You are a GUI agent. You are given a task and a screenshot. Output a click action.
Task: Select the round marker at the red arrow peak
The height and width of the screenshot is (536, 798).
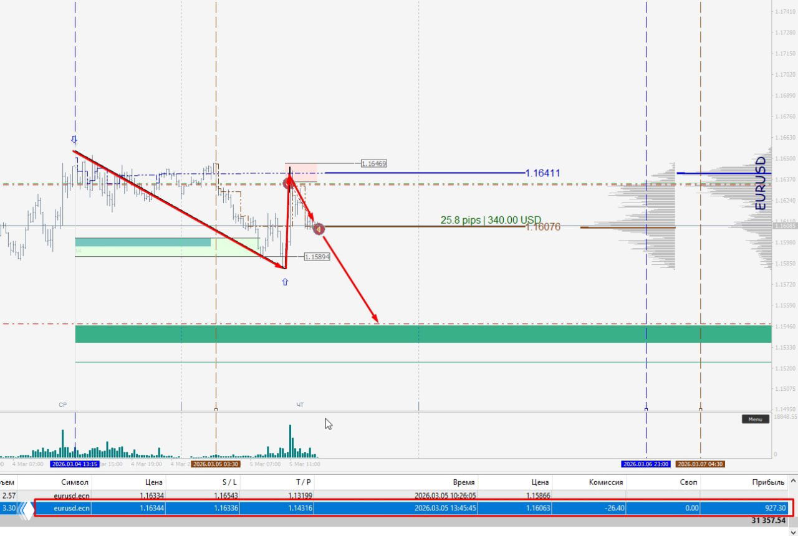pyautogui.click(x=288, y=183)
